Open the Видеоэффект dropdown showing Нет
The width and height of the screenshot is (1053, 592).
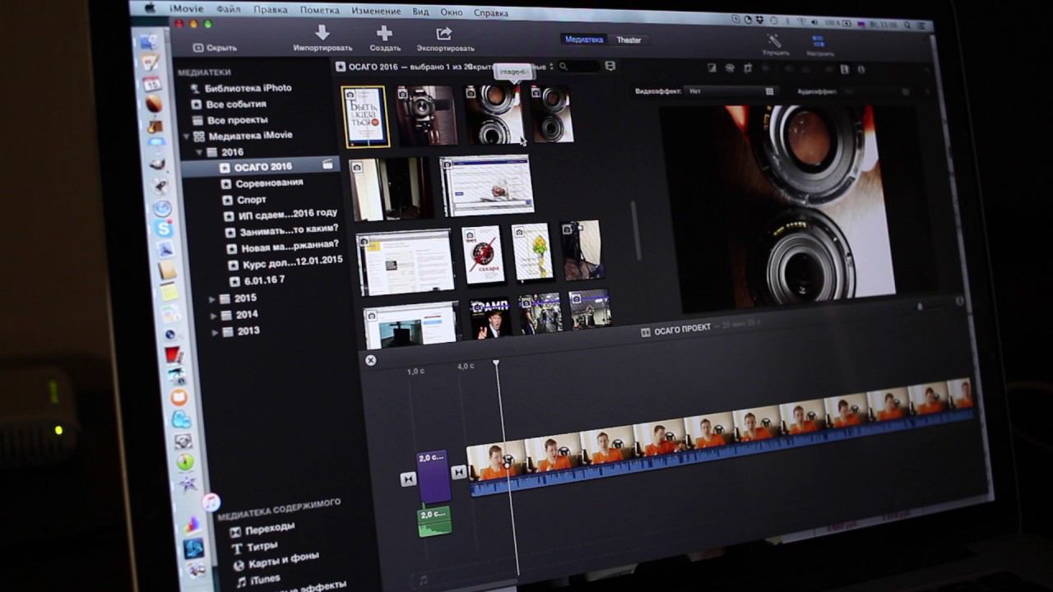pyautogui.click(x=730, y=90)
